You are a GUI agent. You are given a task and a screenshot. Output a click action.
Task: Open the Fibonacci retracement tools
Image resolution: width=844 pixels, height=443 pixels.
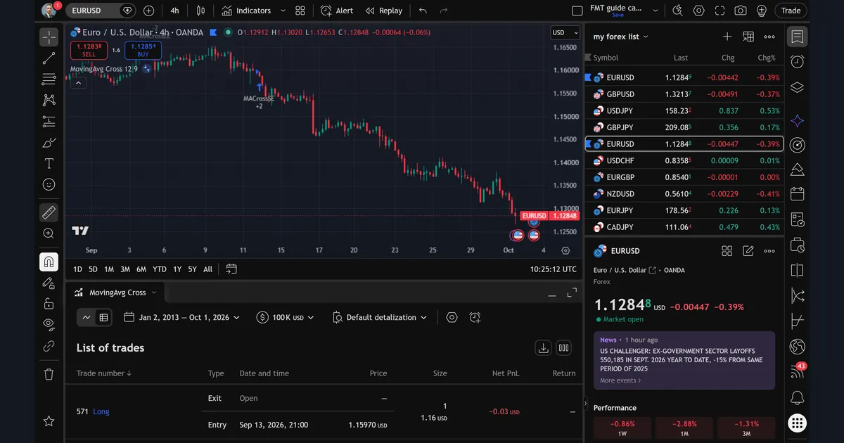tap(49, 79)
